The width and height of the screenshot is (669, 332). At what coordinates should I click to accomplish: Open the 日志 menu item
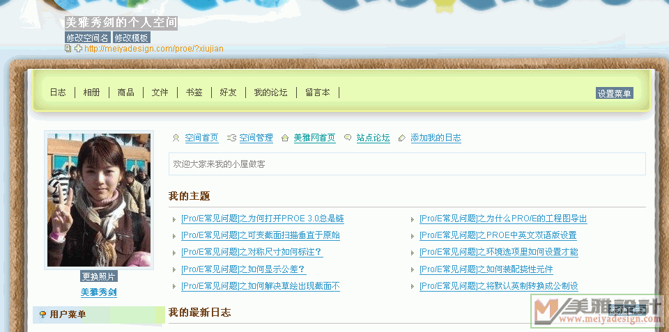[58, 92]
